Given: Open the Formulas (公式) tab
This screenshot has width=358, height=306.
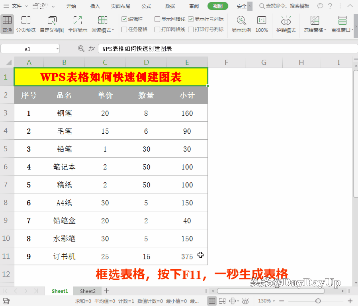Looking at the screenshot, I should (x=146, y=6).
